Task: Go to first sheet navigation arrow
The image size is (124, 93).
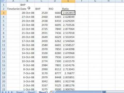Action: click(3, 92)
